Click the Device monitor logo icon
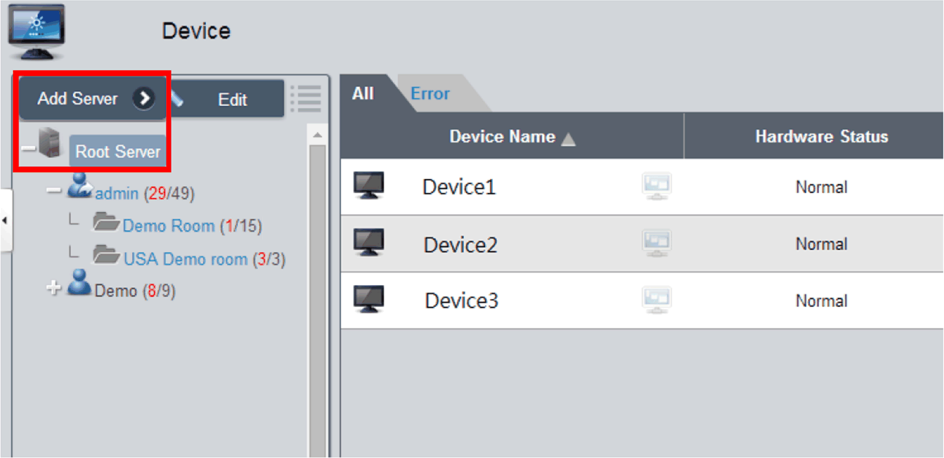Viewport: 944px width, 458px height. (36, 32)
